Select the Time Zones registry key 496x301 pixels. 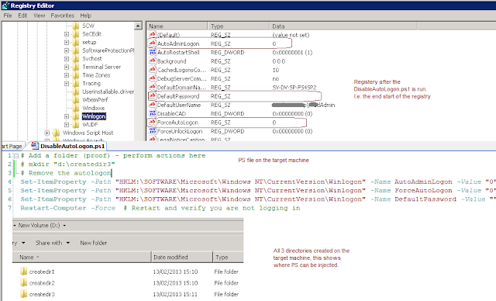96,75
